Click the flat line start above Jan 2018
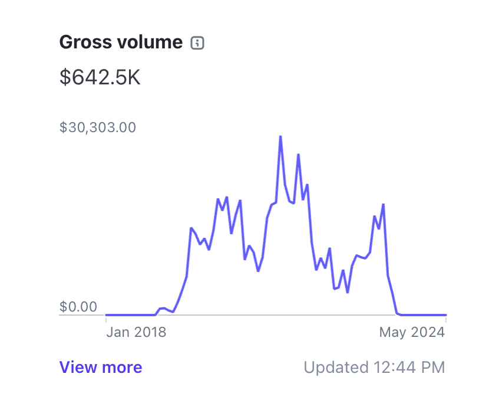The width and height of the screenshot is (489, 413). [x=107, y=315]
